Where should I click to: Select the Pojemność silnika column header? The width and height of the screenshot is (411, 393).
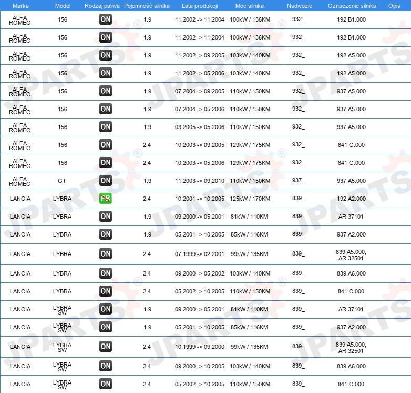click(x=147, y=5)
